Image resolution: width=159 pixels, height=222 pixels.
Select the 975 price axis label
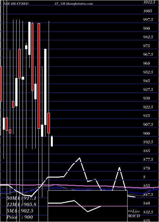pos(147,46)
